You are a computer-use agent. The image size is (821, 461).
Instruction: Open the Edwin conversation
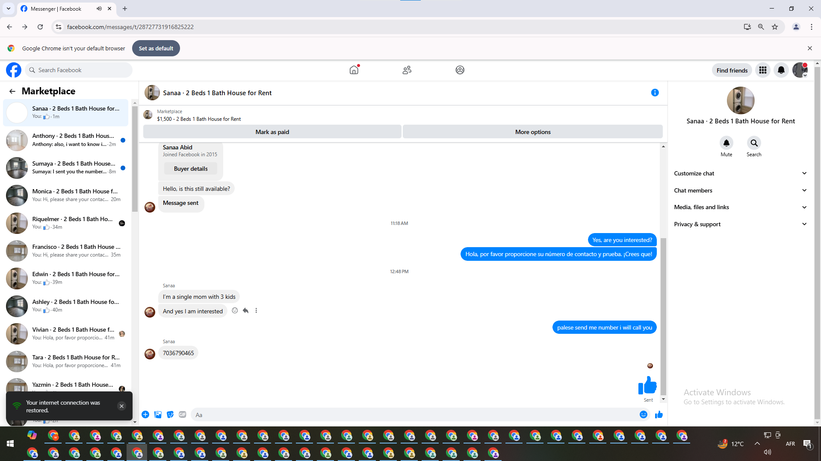(x=66, y=278)
